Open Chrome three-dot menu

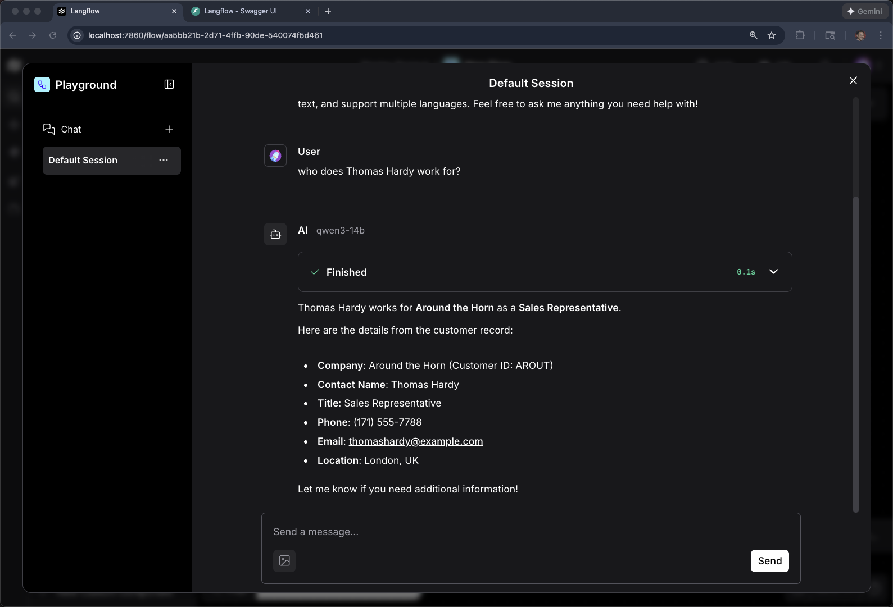point(881,35)
